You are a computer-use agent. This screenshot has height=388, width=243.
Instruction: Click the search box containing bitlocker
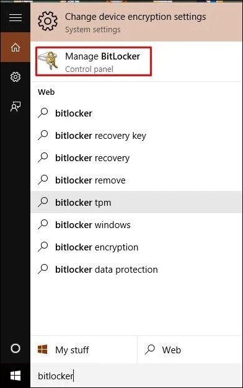136,376
